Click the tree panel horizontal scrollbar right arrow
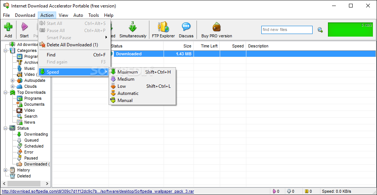This screenshot has height=195, width=377. tap(47, 184)
